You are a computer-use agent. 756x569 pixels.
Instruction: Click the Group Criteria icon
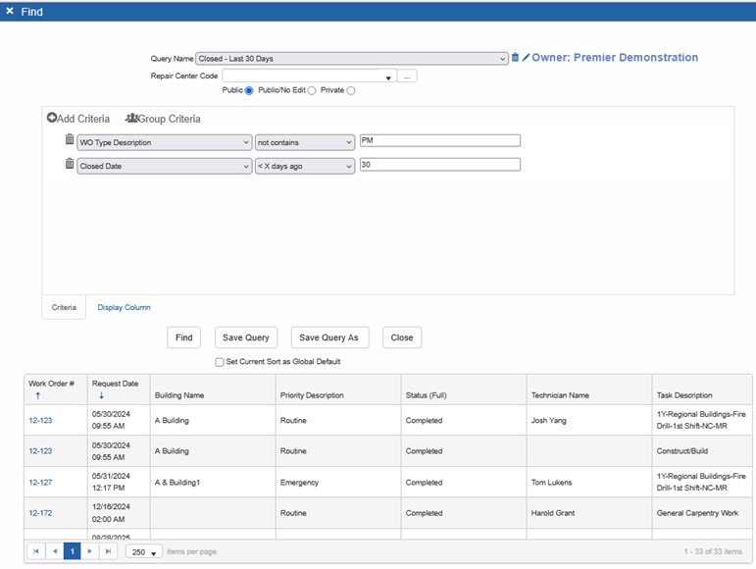tap(131, 119)
